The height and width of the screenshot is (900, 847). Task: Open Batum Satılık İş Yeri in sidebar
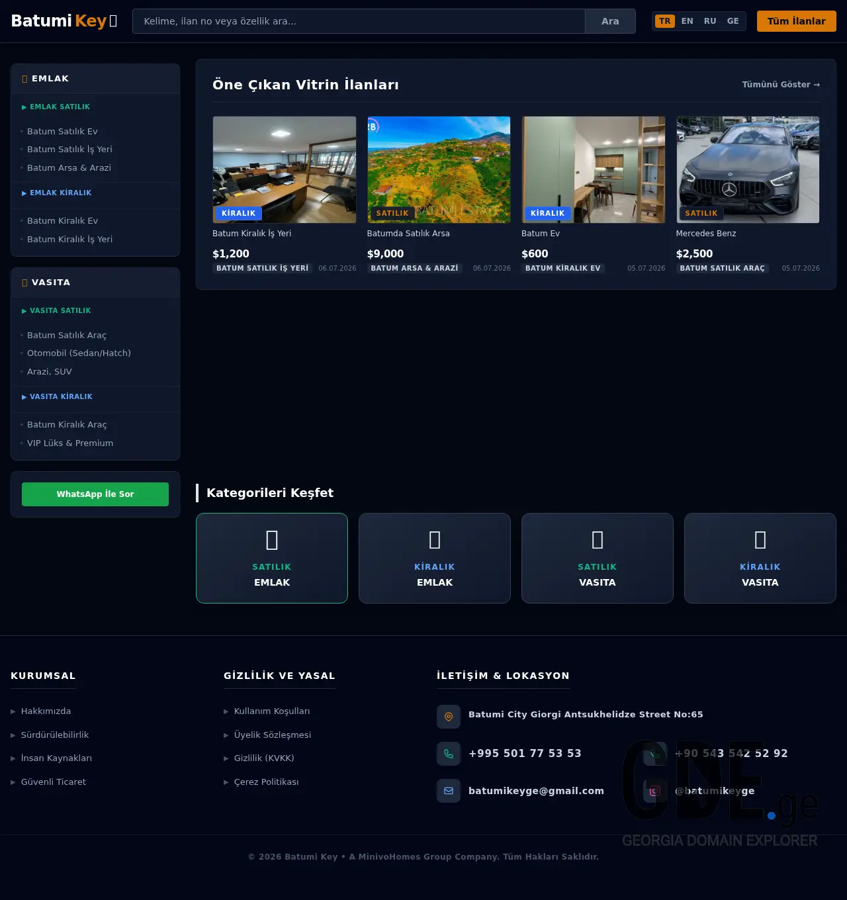tap(69, 149)
